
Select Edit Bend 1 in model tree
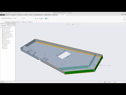[5, 44]
